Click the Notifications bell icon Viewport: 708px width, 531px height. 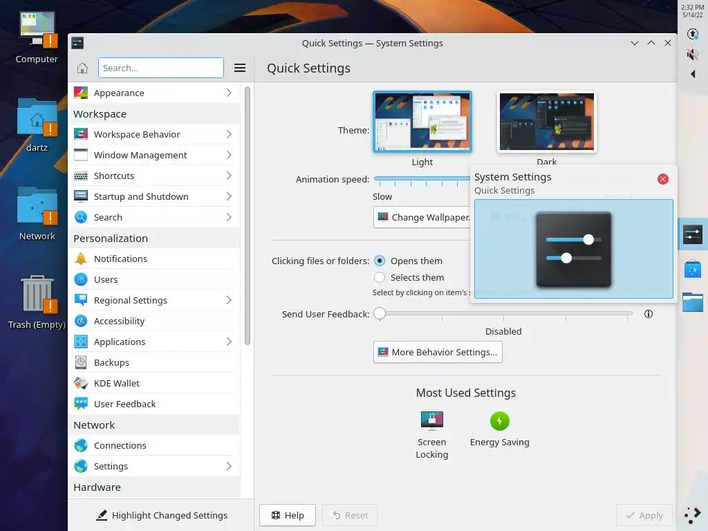pyautogui.click(x=81, y=259)
